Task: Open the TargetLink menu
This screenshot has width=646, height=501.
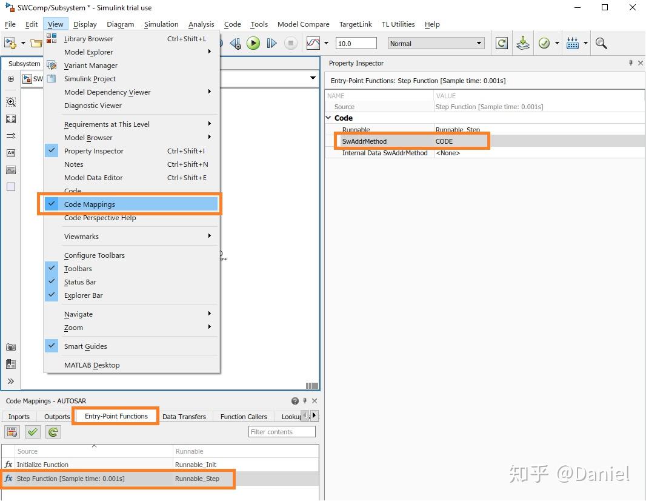Action: coord(356,24)
